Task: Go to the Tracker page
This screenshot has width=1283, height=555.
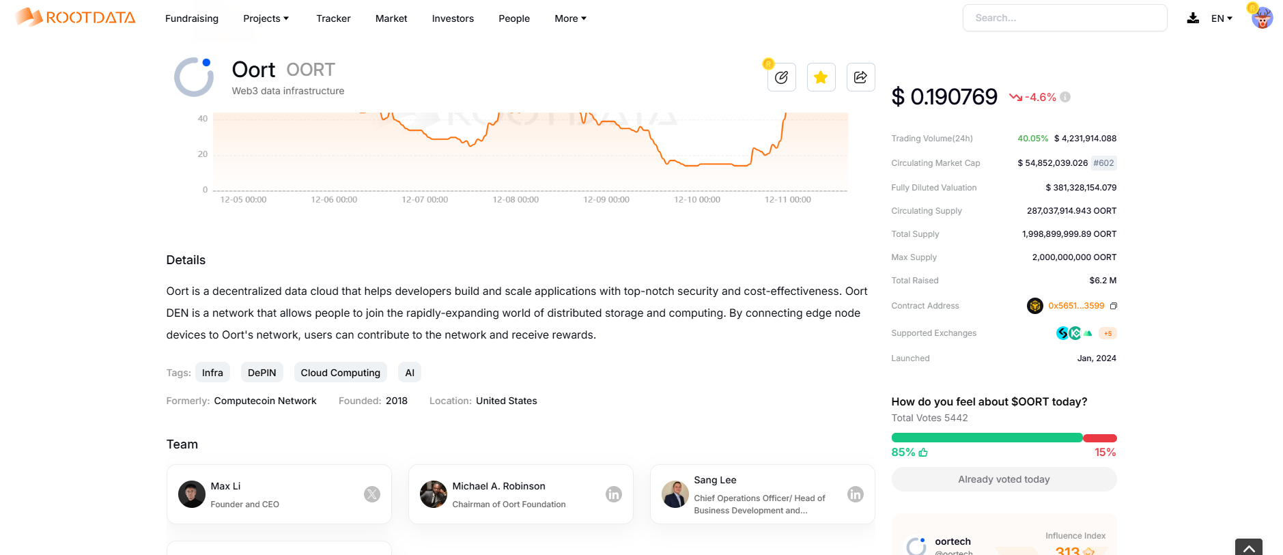Action: pos(333,18)
